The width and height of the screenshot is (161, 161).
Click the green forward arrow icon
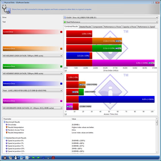pos(38,158)
